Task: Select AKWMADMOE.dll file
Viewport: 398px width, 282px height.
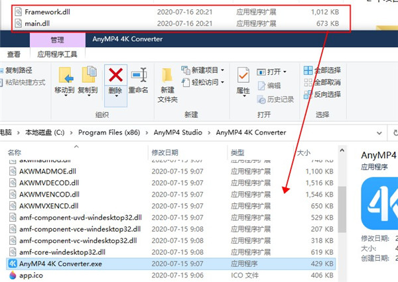Action: (x=170, y=171)
